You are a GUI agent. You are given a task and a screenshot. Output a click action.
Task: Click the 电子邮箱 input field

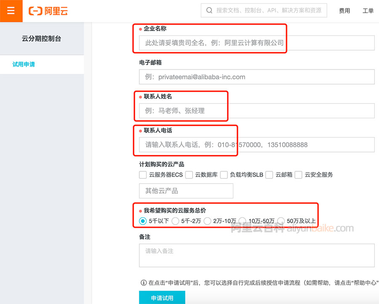(x=257, y=77)
